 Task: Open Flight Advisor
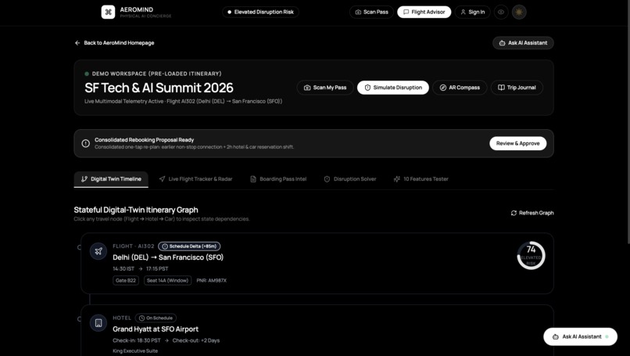tap(424, 12)
